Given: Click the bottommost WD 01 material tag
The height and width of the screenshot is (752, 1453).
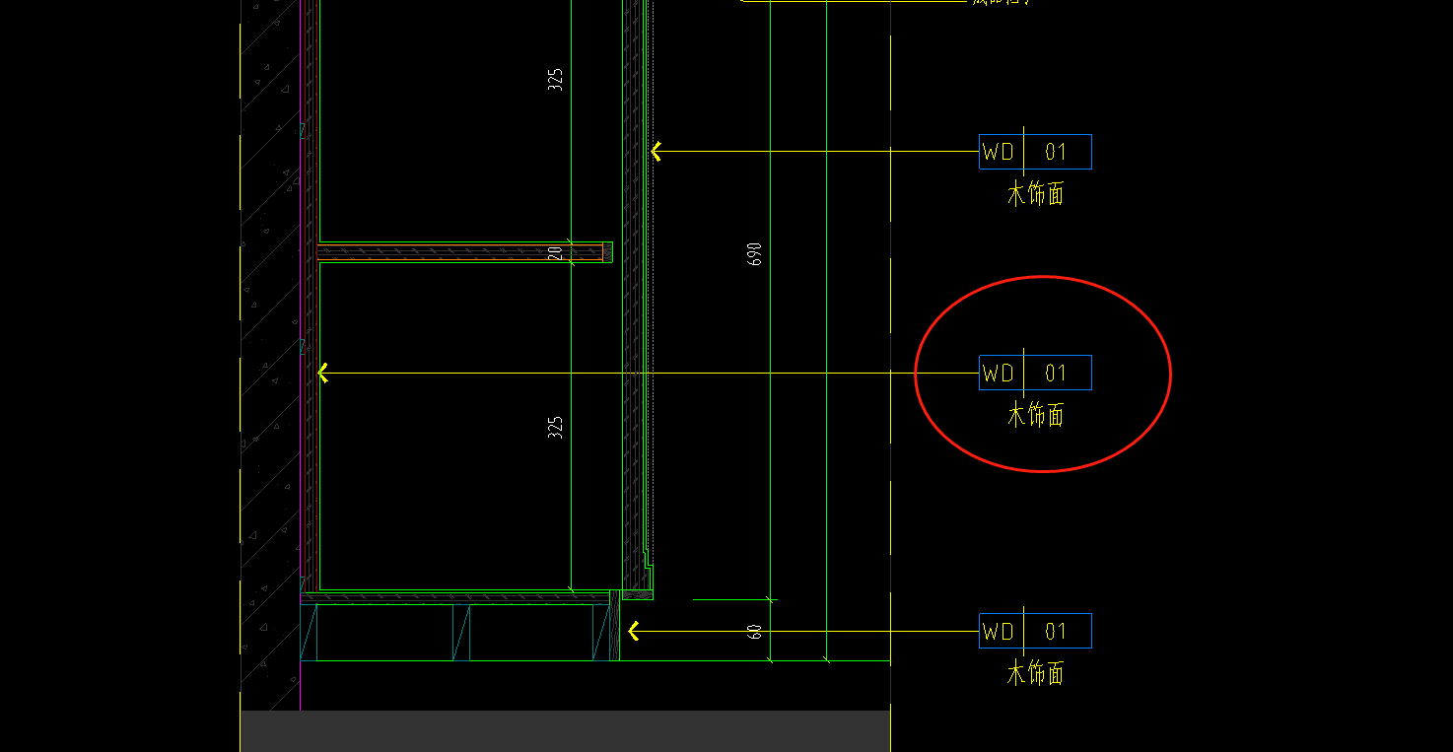Looking at the screenshot, I should point(1035,631).
